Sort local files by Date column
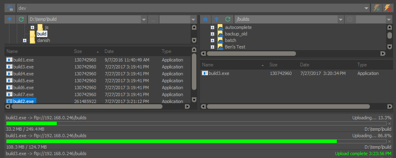 (x=109, y=51)
